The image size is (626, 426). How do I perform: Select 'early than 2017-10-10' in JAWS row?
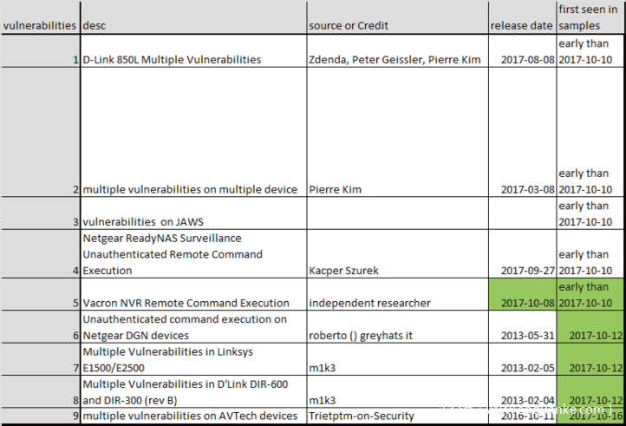point(590,213)
